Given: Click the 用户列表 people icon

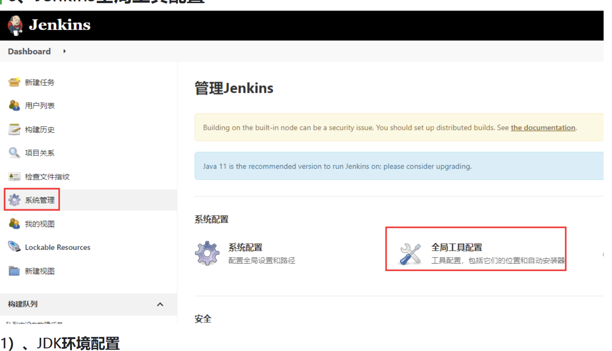Looking at the screenshot, I should 15,106.
